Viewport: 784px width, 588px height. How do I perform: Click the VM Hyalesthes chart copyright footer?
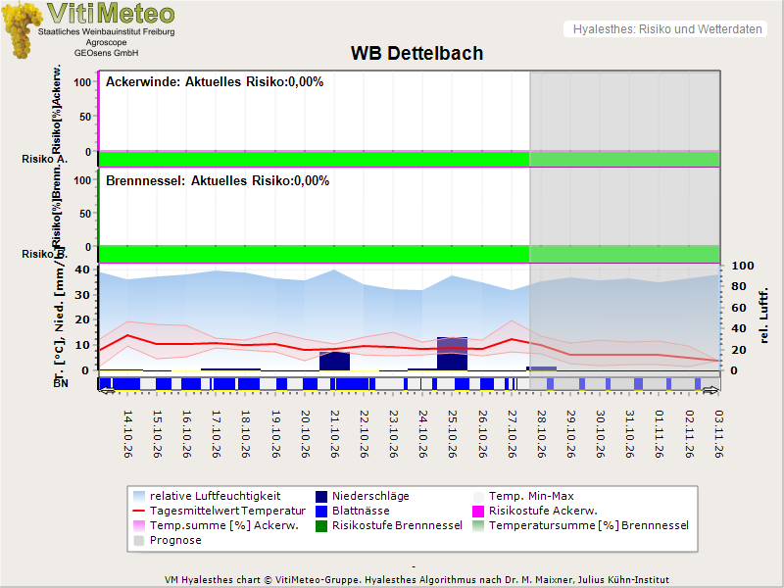pos(416,580)
